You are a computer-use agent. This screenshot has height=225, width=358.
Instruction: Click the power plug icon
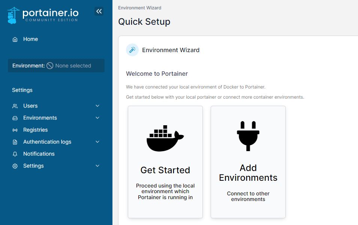point(248,136)
